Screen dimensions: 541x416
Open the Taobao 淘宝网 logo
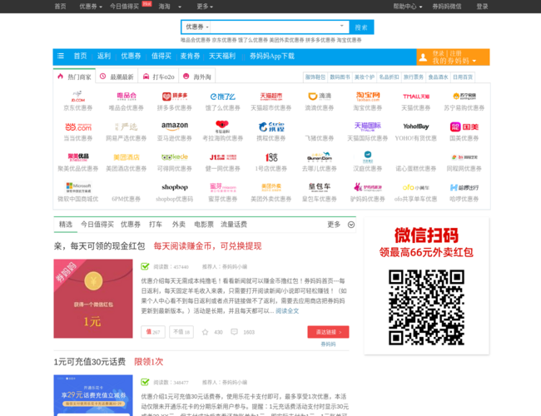(368, 97)
